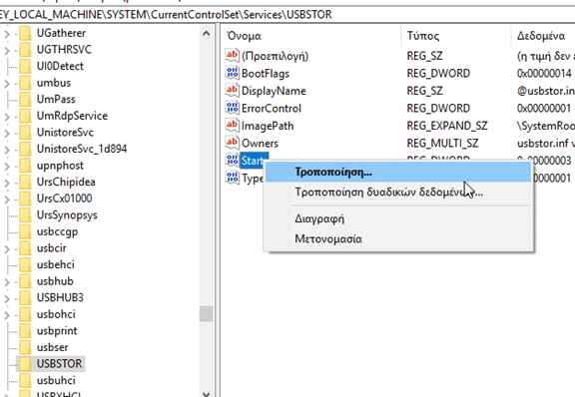Viewport: 575px width, 397px height.
Task: Select the usbuhci tree item
Action: click(x=56, y=380)
